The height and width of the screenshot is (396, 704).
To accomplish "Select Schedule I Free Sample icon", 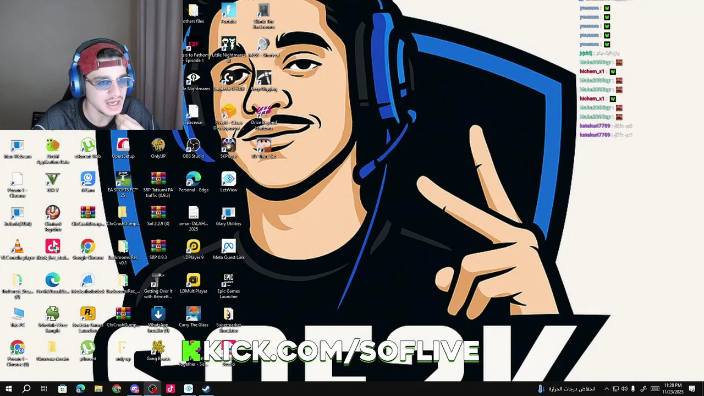I will pyautogui.click(x=53, y=320).
